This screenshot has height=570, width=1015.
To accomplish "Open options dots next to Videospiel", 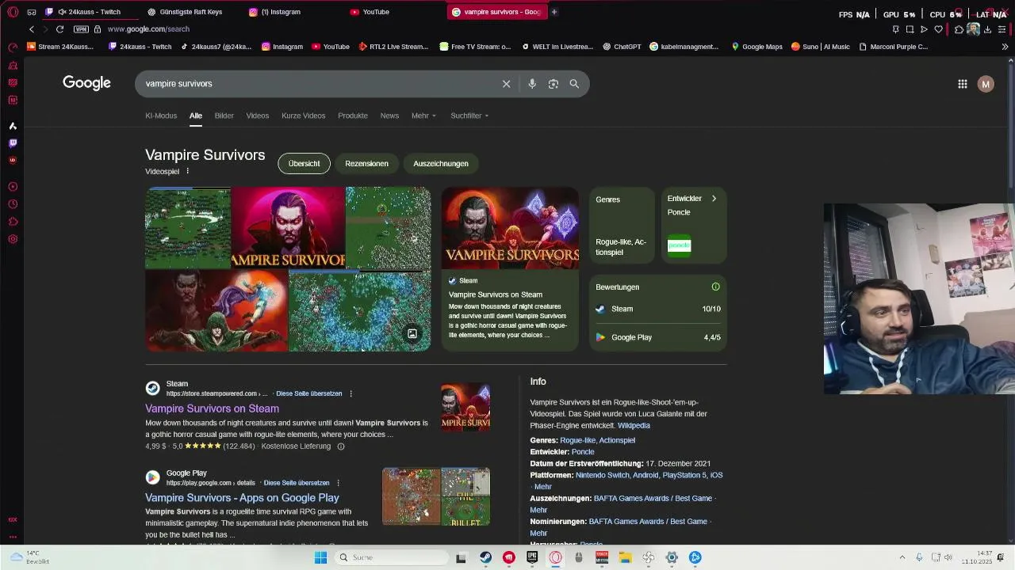I will click(188, 171).
